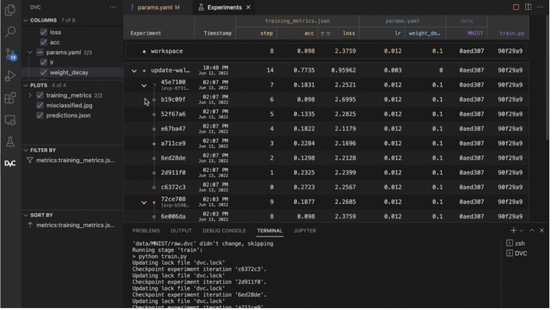Image resolution: width=552 pixels, height=310 pixels.
Task: Click the weight_de... column header
Action: 424,34
